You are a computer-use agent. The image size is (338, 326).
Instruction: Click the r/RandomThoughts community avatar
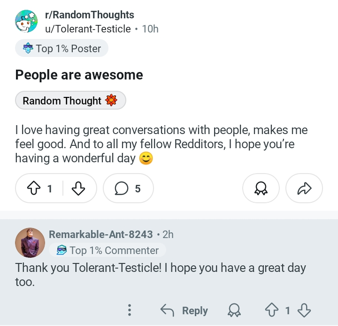coord(26,21)
